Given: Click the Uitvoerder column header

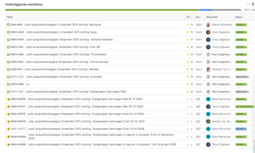Looking at the screenshot, I should click(212, 17).
